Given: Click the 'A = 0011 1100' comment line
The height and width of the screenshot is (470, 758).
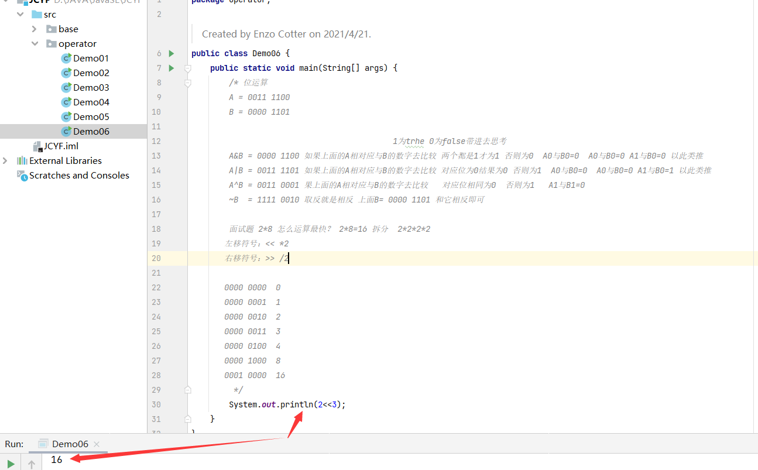Looking at the screenshot, I should (259, 97).
